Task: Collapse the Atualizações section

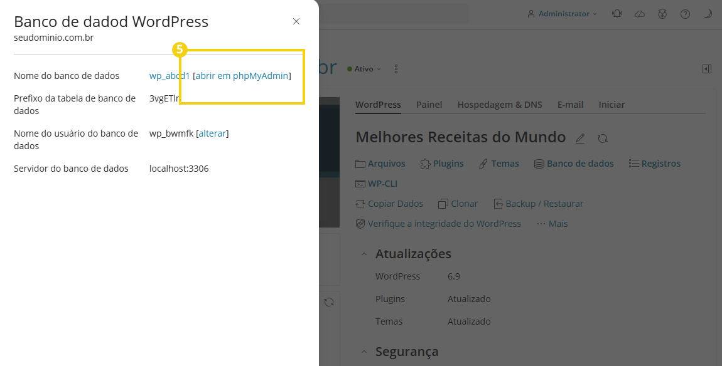Action: (x=364, y=254)
